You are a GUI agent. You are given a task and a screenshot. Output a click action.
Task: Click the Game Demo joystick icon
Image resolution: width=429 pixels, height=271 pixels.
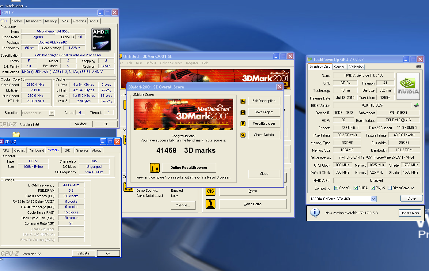[x=211, y=204]
